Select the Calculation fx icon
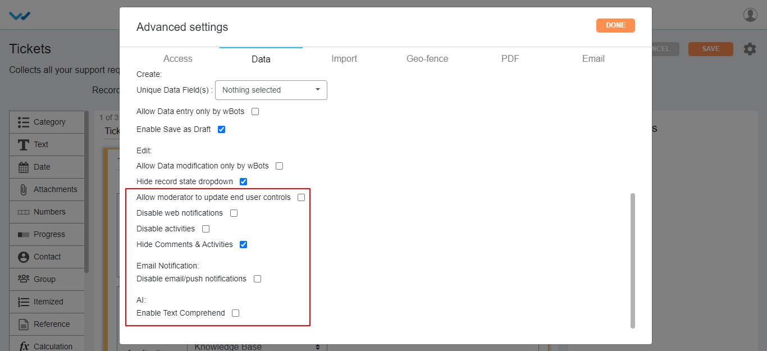This screenshot has height=351, width=767. (24, 346)
